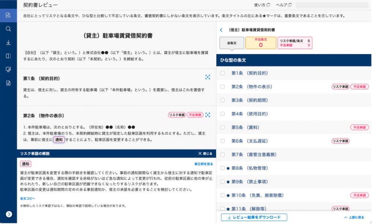Click the monitor icon in sidebar
Viewport: 372px width, 224px height.
pos(8,70)
